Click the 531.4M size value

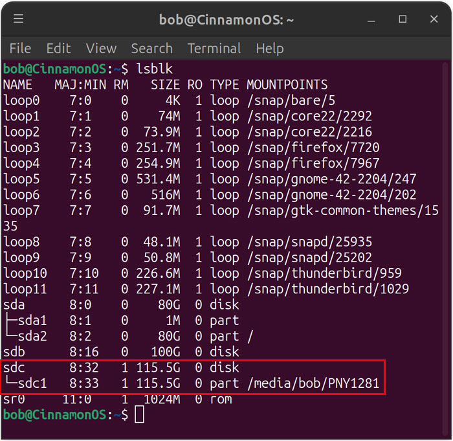tap(158, 179)
